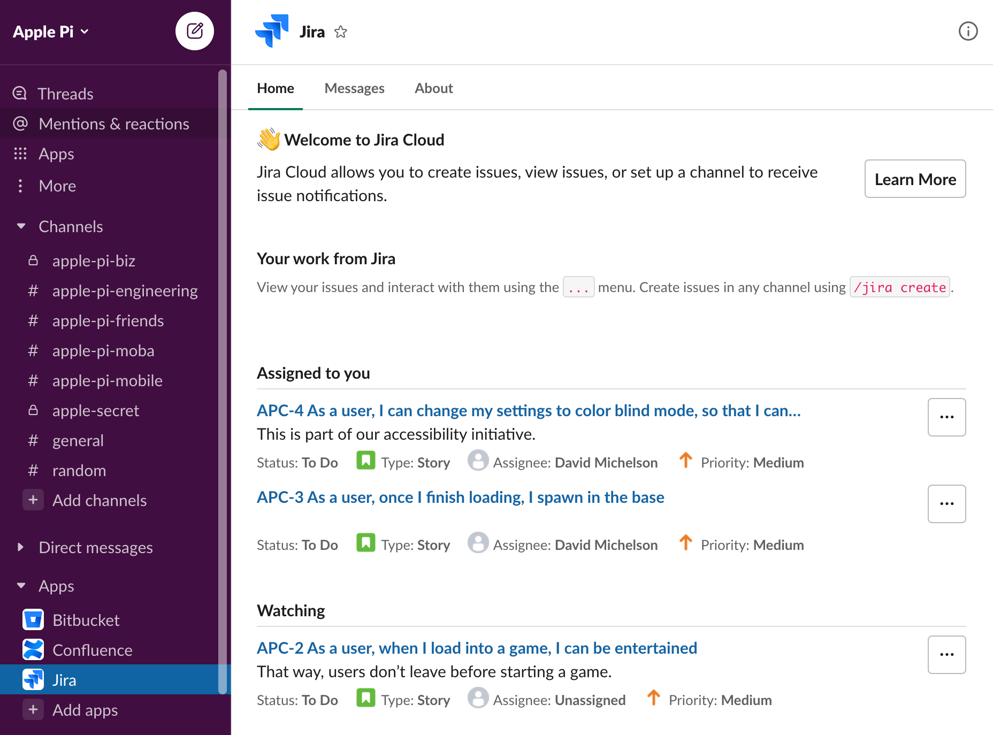This screenshot has height=735, width=993.
Task: Click Add apps plus icon
Action: point(33,710)
